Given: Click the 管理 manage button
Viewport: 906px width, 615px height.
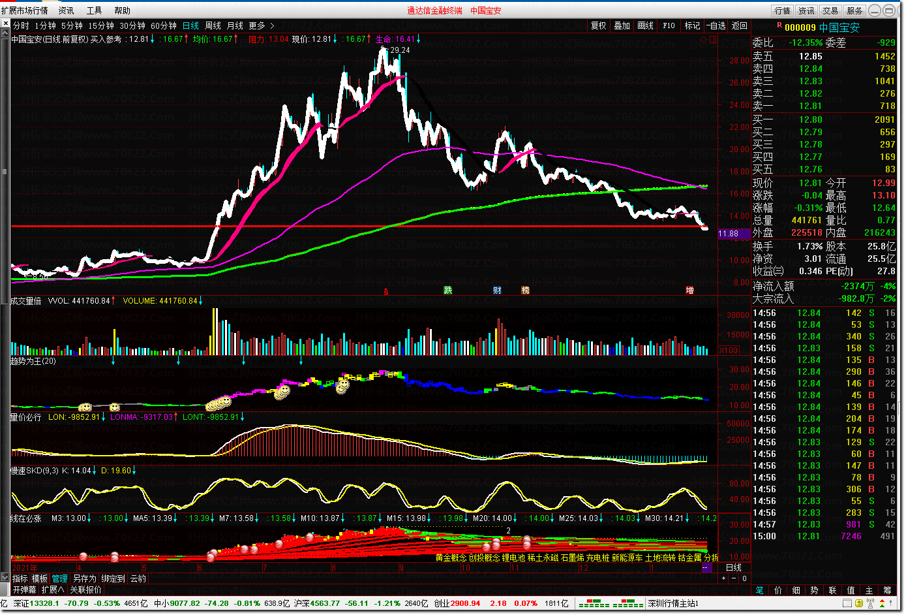Looking at the screenshot, I should (x=60, y=578).
